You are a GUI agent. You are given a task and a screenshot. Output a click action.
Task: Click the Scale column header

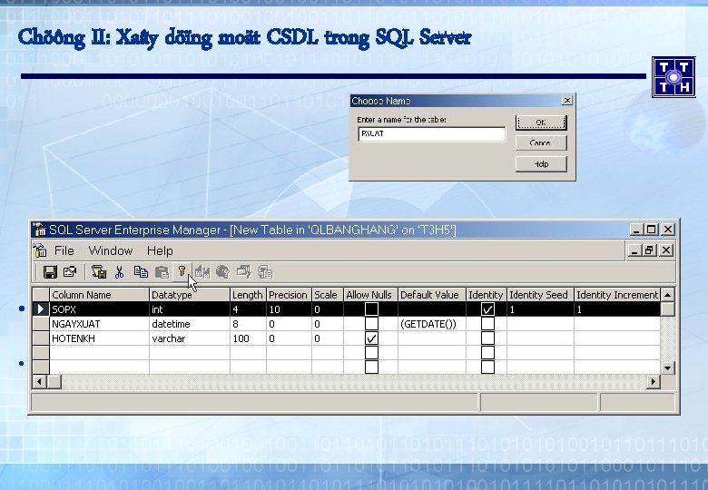point(328,295)
